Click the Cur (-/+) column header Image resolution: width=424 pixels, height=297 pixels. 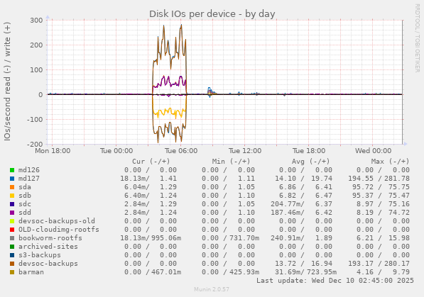(x=151, y=162)
